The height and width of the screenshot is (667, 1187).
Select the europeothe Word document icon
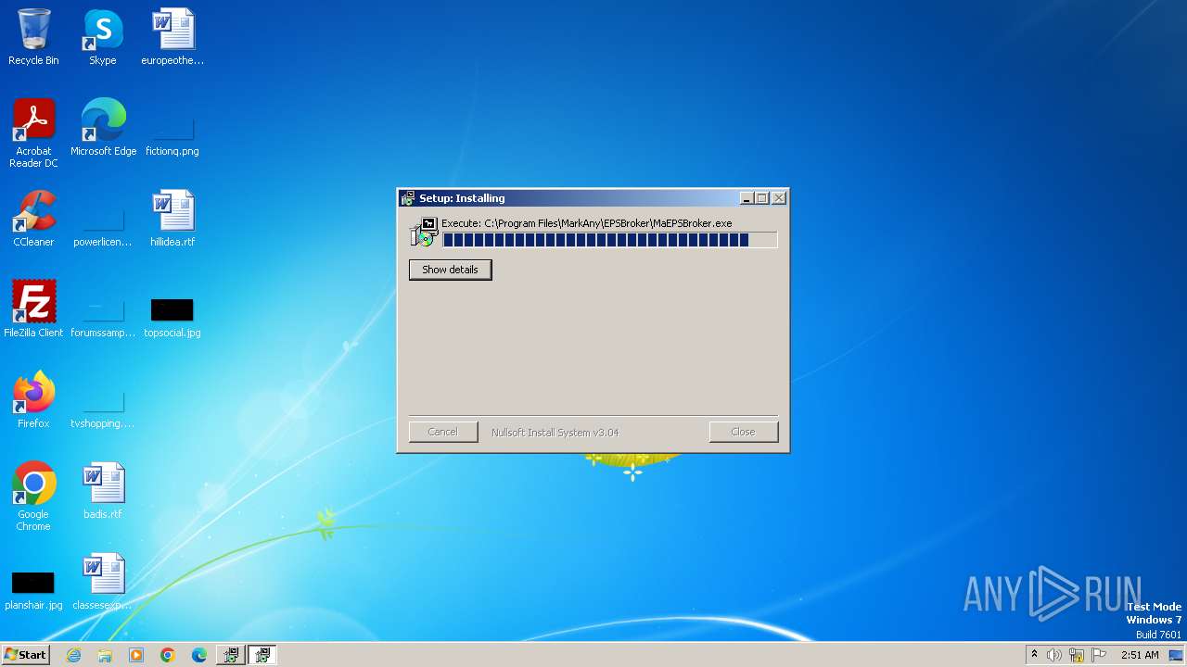click(172, 37)
